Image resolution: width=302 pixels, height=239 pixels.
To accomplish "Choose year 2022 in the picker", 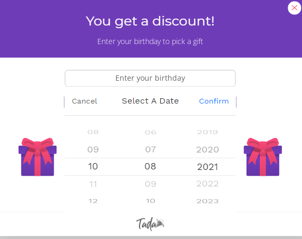I will coord(208,184).
